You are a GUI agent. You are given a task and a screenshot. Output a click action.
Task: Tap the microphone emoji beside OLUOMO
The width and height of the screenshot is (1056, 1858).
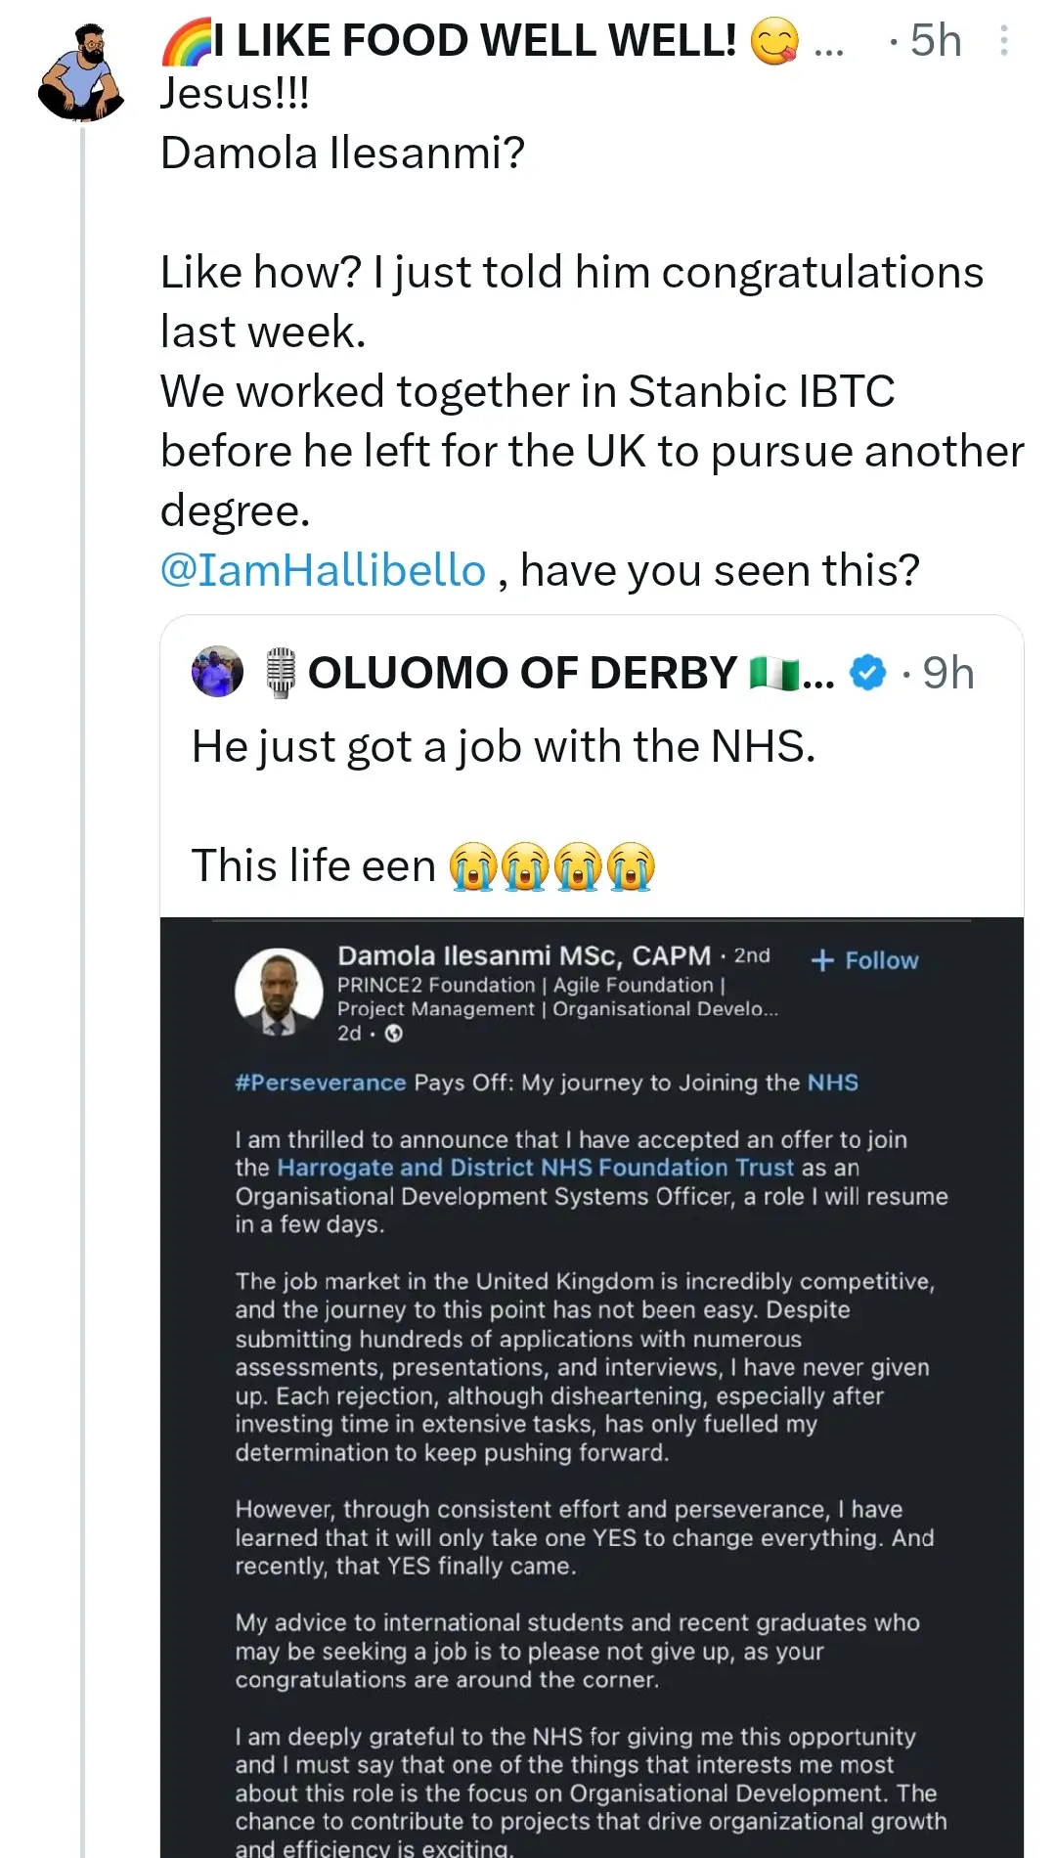click(x=281, y=673)
